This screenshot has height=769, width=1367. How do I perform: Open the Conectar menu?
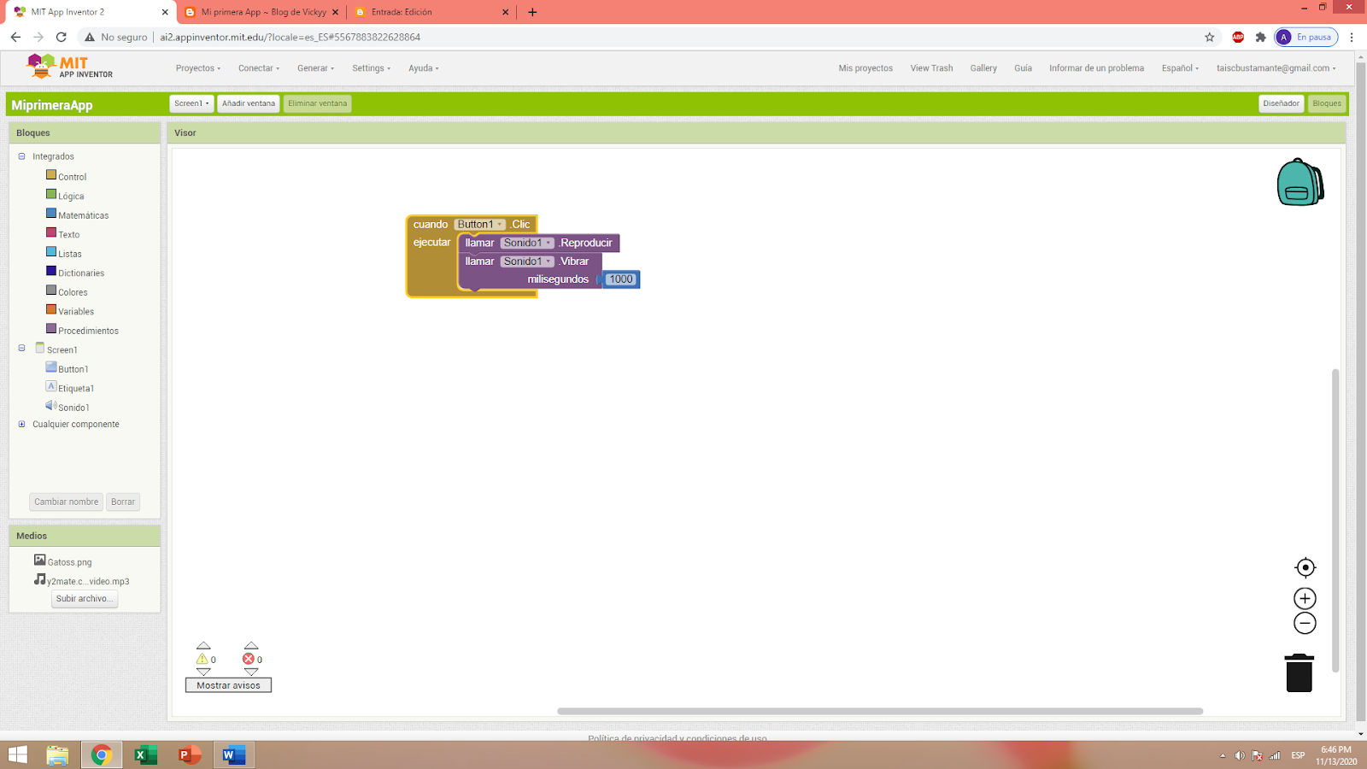(x=259, y=68)
